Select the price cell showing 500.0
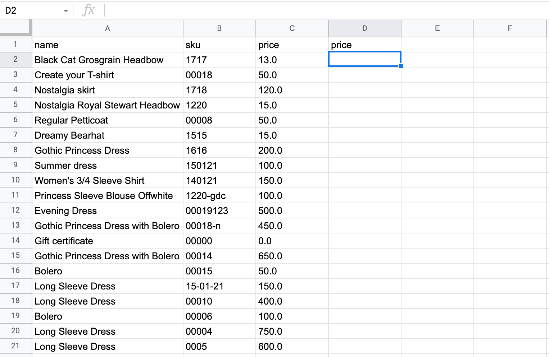This screenshot has height=357, width=549. tap(292, 211)
